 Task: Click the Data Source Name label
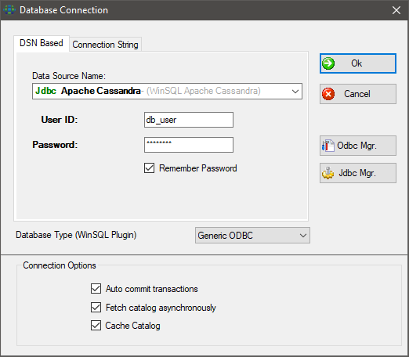(69, 76)
